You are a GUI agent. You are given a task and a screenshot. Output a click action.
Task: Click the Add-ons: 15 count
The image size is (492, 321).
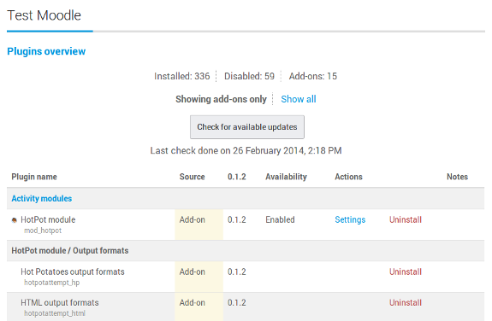(313, 76)
